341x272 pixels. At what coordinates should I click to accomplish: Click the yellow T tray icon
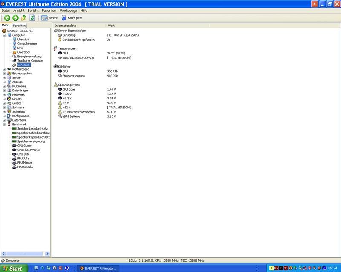click(271, 268)
